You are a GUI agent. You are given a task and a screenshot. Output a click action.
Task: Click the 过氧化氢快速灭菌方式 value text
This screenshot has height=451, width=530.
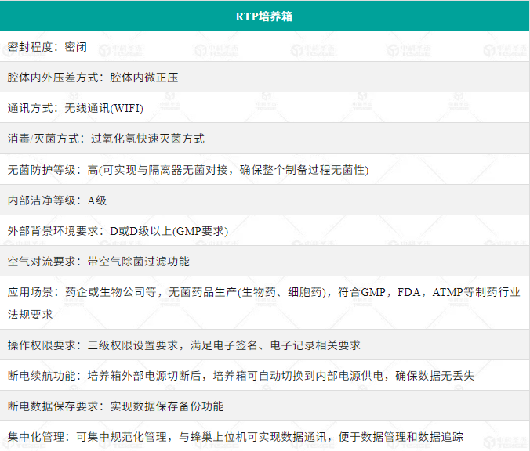[x=147, y=139]
